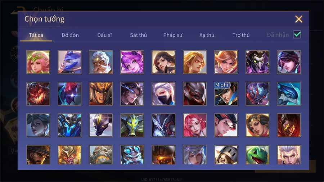Show the 'Pháp sư' hero category
Image resolution: width=324 pixels, height=182 pixels.
pyautogui.click(x=173, y=35)
